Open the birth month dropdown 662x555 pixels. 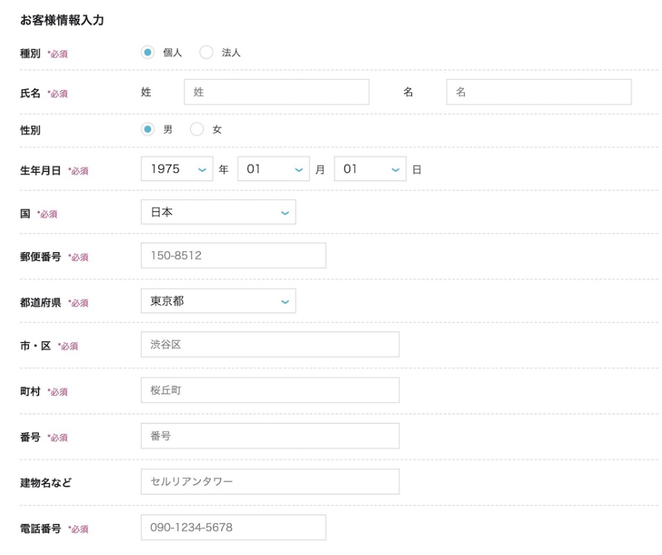273,169
